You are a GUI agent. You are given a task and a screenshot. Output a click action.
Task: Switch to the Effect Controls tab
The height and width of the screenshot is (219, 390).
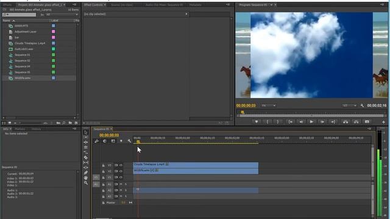click(x=93, y=5)
